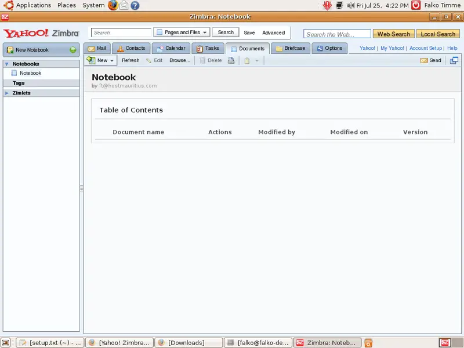Screen dimensions: 464x348
Task: Click the Web Search button
Action: (x=394, y=34)
